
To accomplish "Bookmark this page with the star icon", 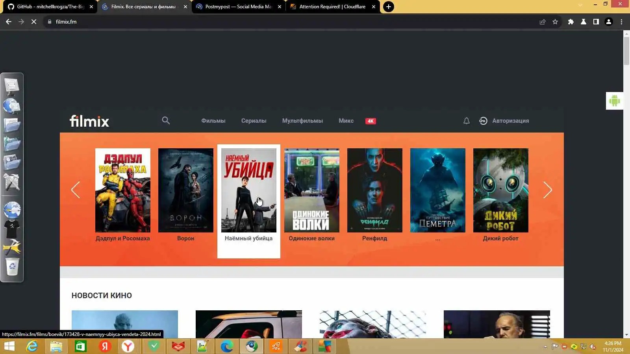I will point(555,22).
